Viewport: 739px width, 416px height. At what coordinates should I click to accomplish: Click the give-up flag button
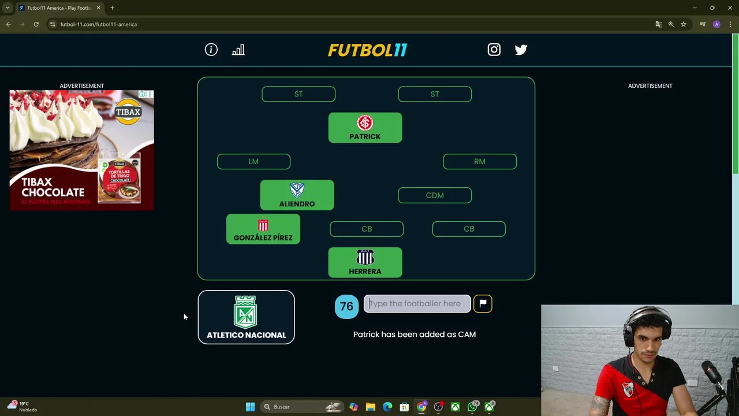tap(483, 303)
